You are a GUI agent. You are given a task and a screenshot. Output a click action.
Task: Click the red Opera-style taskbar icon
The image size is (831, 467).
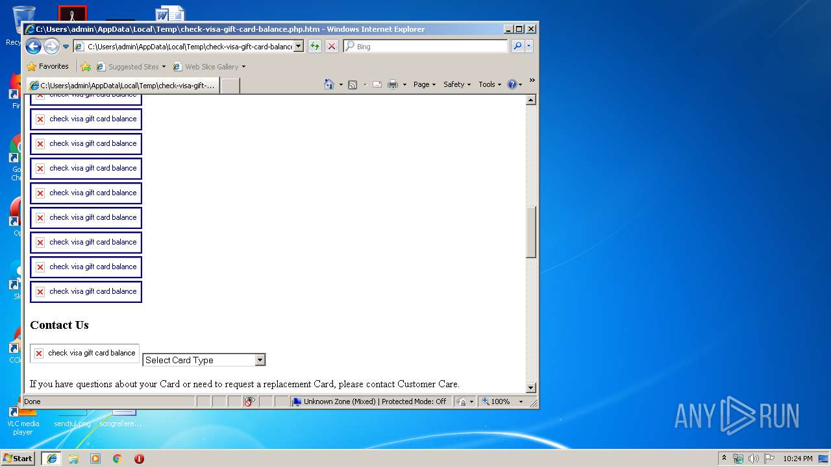coord(139,459)
